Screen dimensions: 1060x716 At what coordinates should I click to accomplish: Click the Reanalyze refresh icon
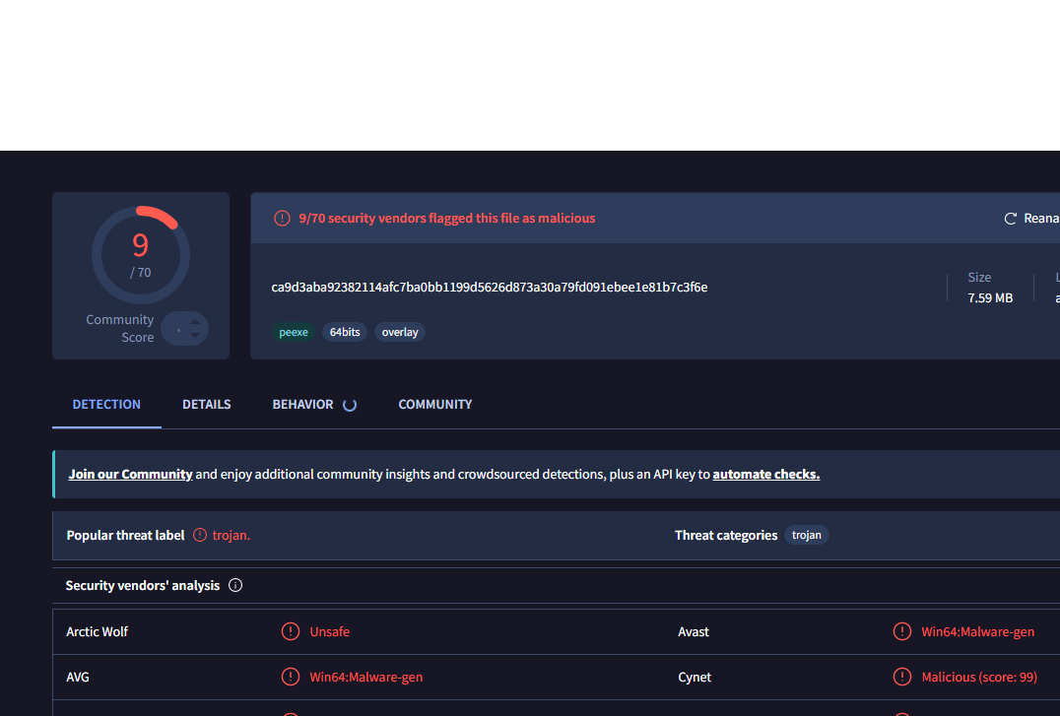click(1010, 219)
